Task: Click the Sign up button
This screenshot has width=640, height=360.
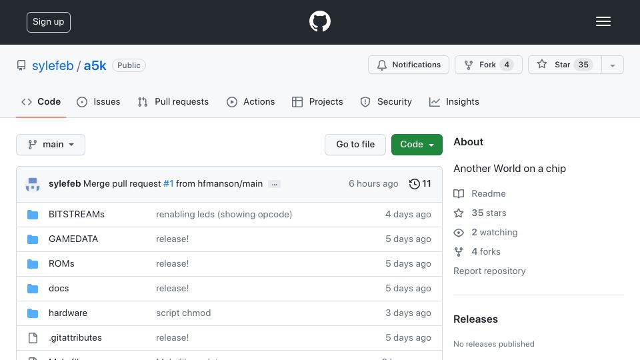Action: pos(49,22)
